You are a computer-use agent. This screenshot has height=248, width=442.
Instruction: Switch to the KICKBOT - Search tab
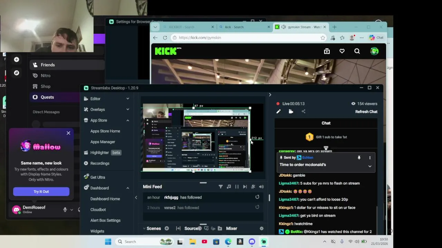tap(188, 27)
